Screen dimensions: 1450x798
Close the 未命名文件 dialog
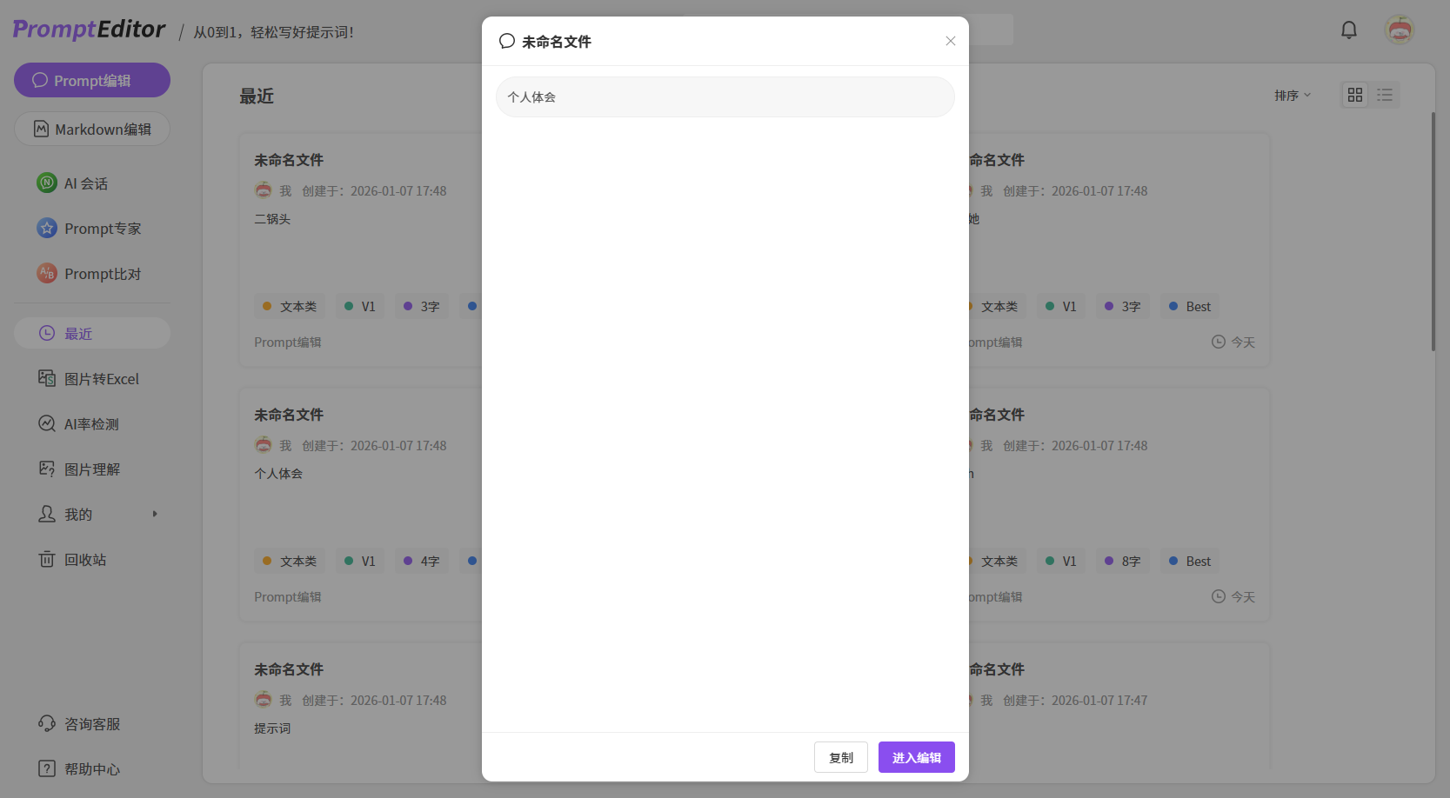tap(950, 41)
